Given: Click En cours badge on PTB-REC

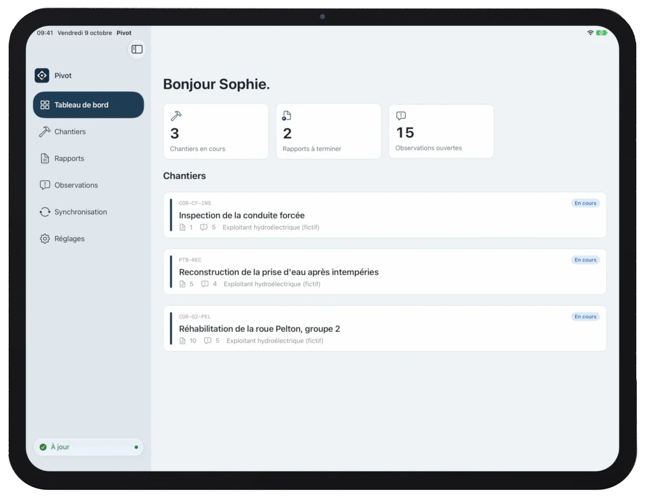Looking at the screenshot, I should click(x=585, y=260).
